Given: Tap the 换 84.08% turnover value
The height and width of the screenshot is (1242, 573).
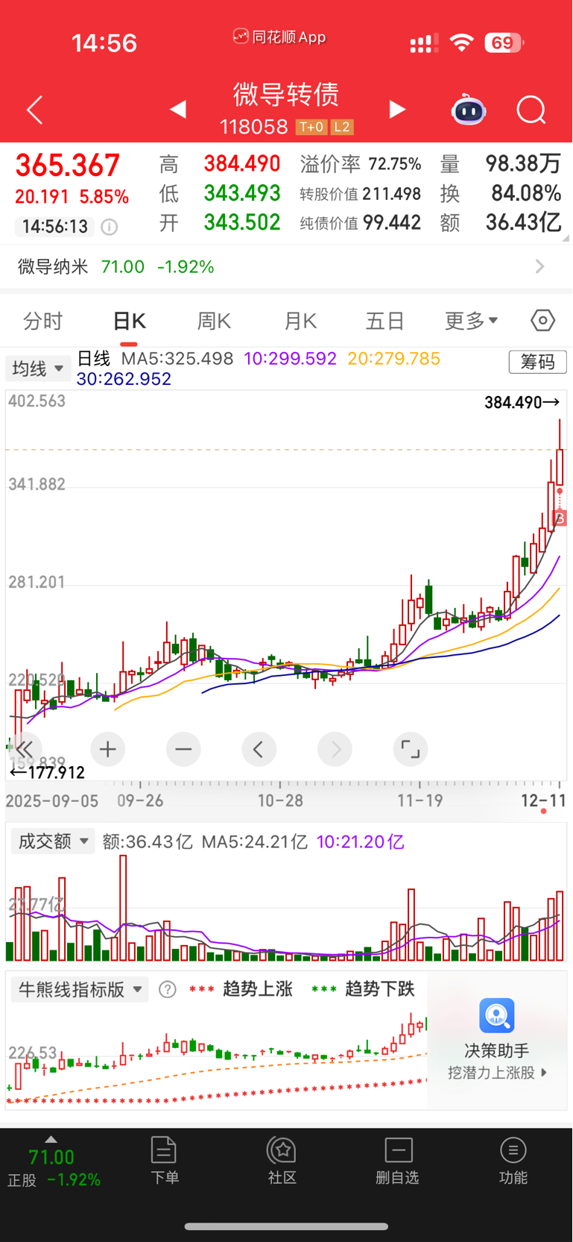Looking at the screenshot, I should [526, 194].
